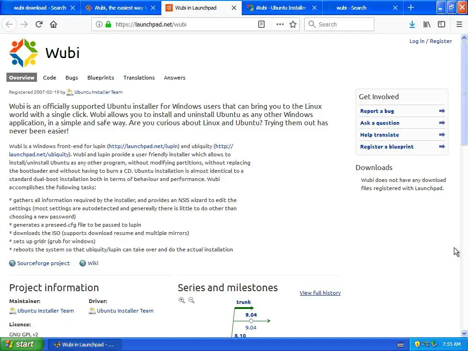468x351 pixels.
Task: Open the Windows Start menu
Action: tap(22, 344)
